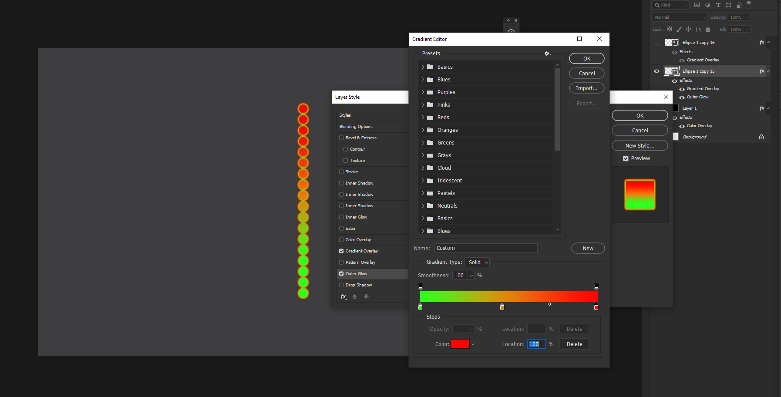Viewport: 781px width, 397px height.
Task: Open the gear menu in Gradient Editor presets
Action: click(547, 53)
